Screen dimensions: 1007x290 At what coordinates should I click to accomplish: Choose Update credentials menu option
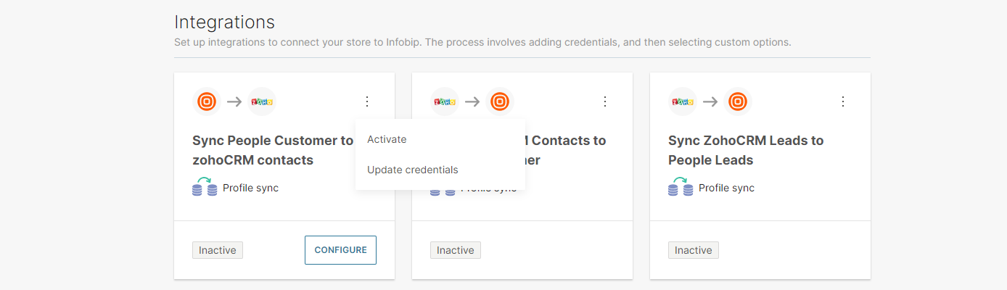click(412, 170)
